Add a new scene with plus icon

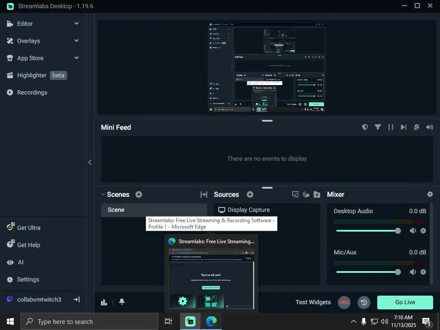pyautogui.click(x=139, y=195)
